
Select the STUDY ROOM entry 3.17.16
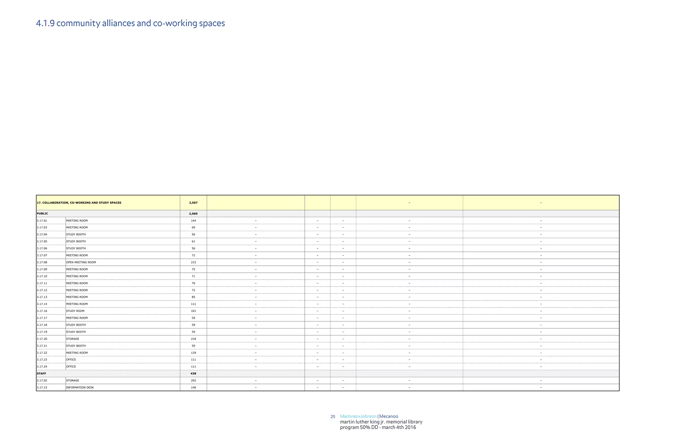coord(75,311)
